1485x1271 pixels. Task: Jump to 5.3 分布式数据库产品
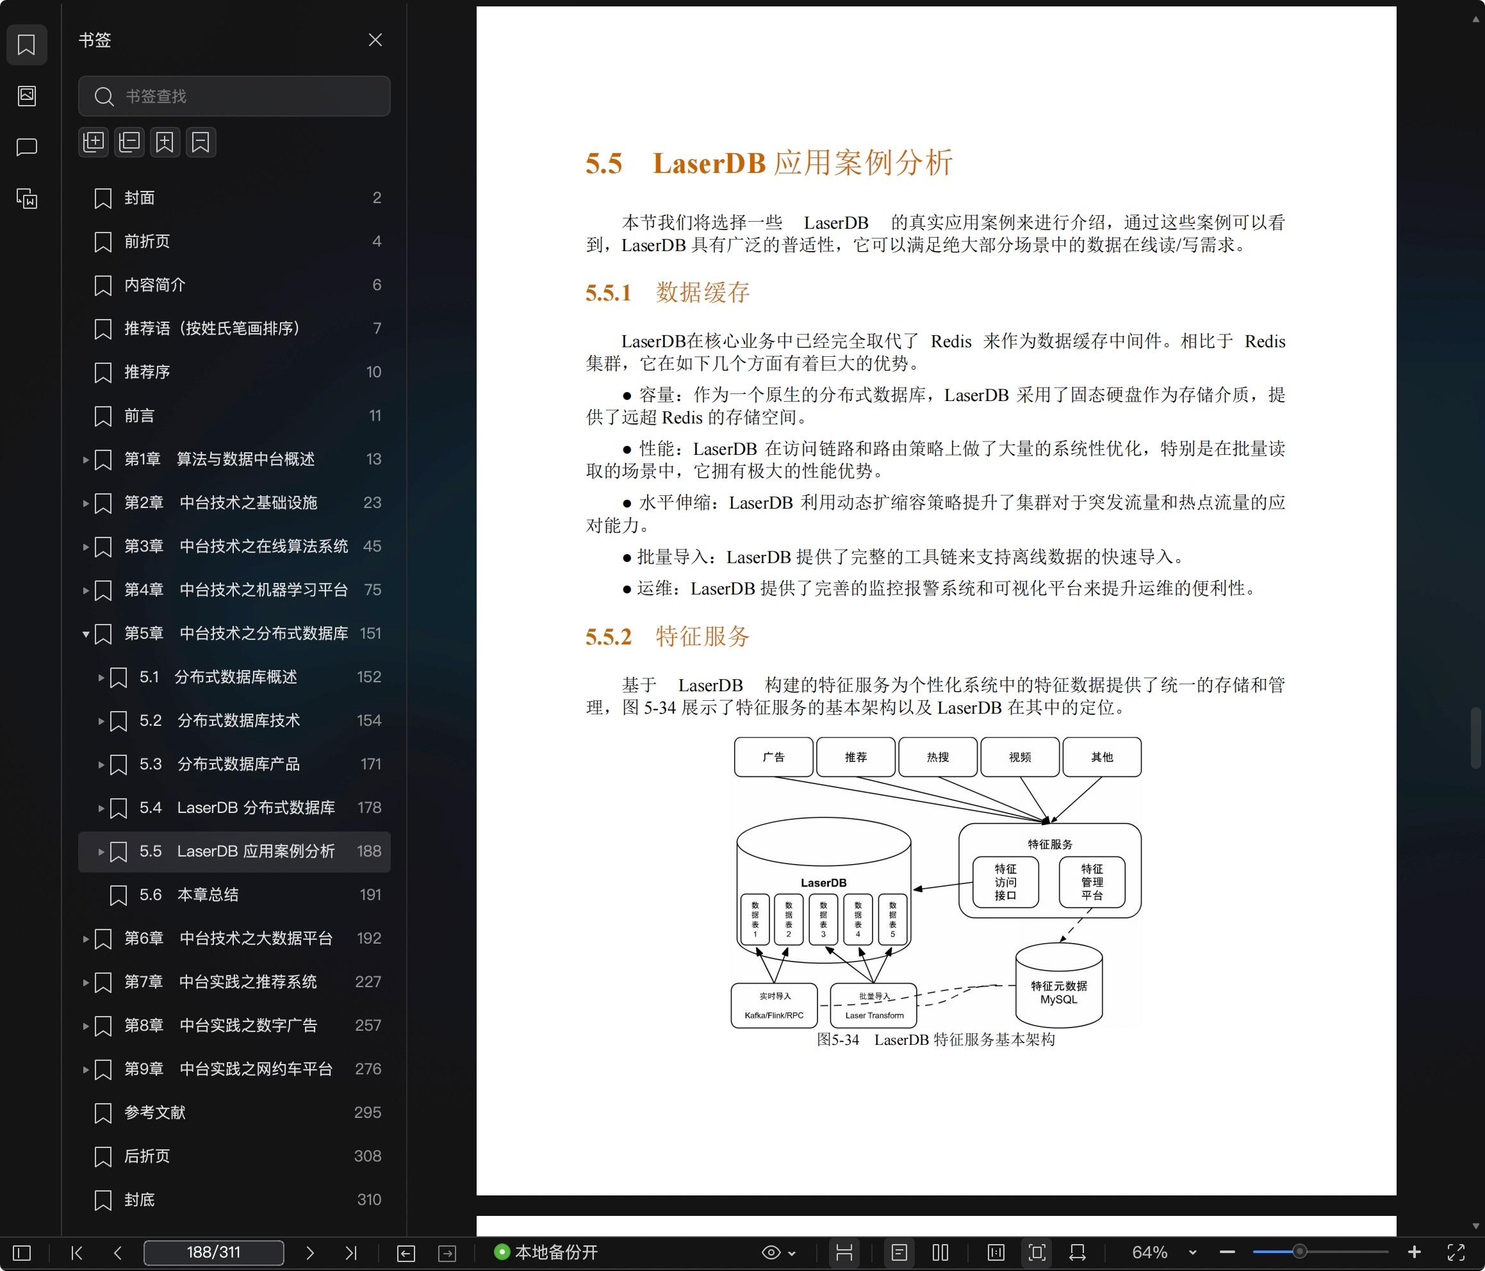point(234,764)
